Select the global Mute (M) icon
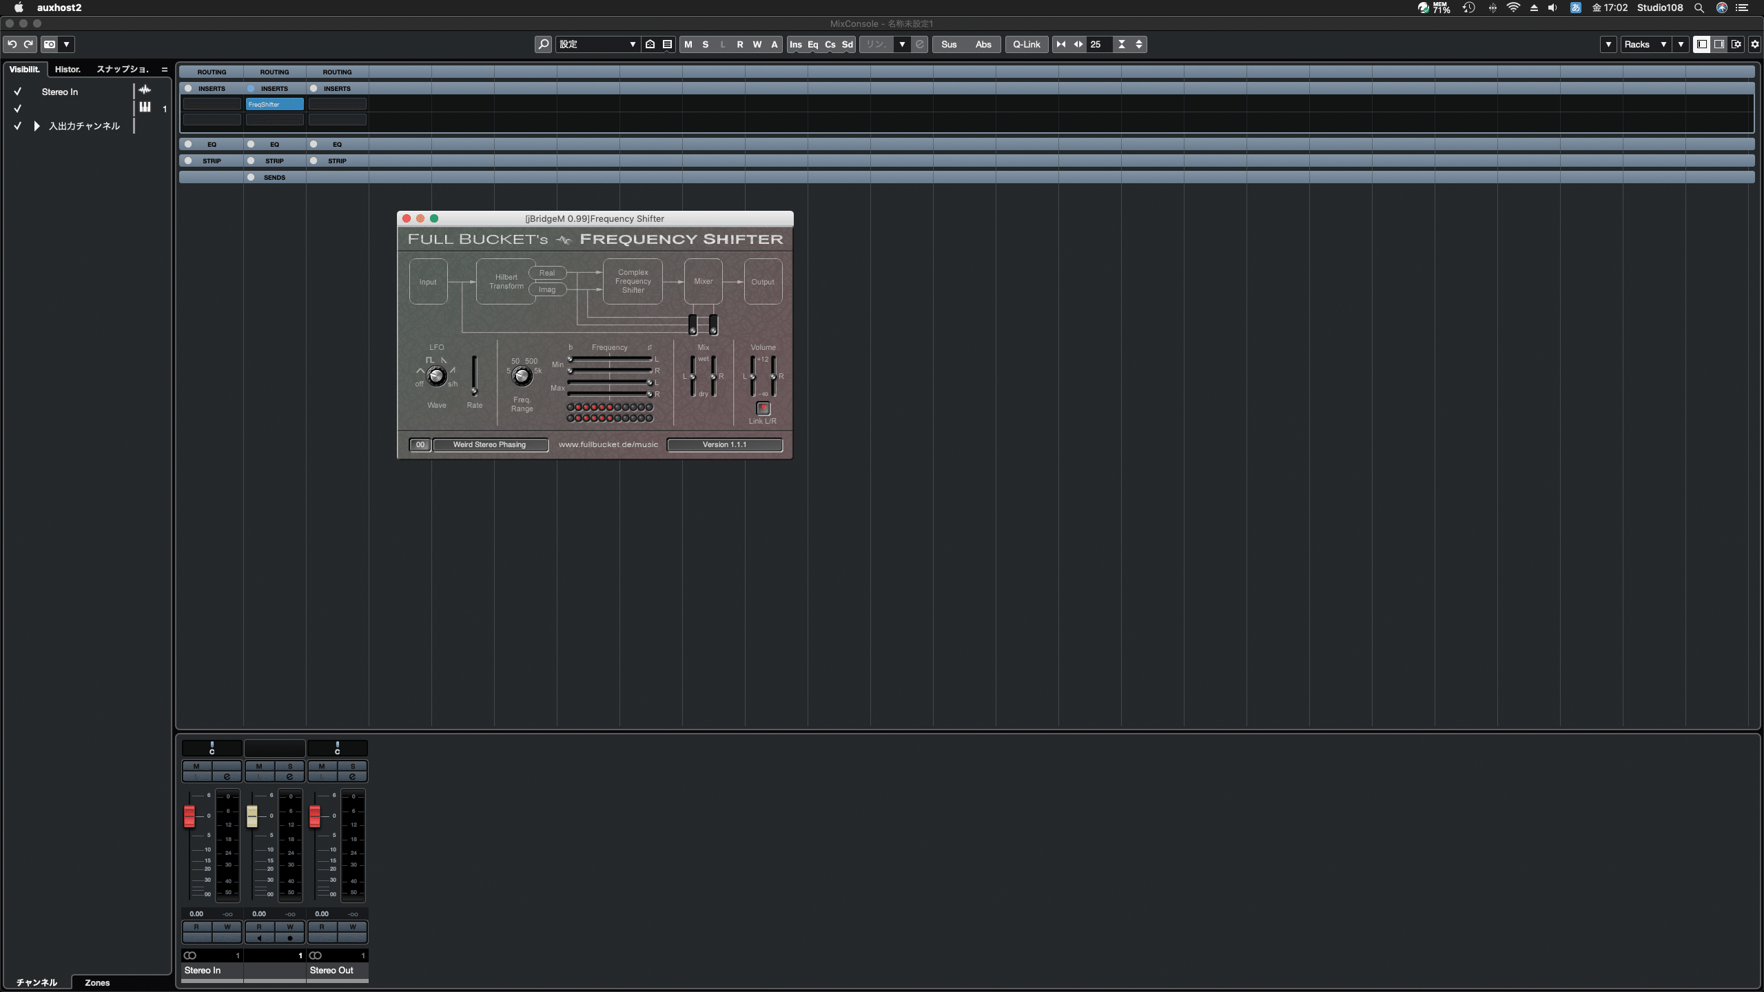 (687, 44)
